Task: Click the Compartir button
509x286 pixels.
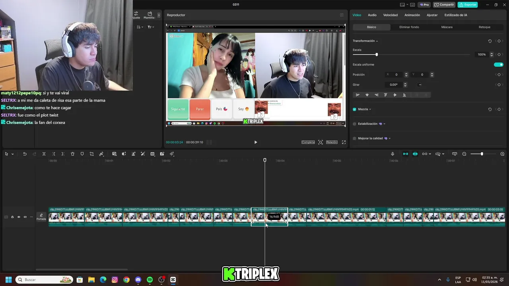Action: tap(444, 5)
